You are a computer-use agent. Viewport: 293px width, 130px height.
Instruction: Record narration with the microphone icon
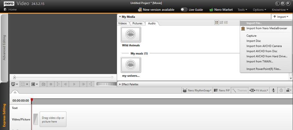273,90
